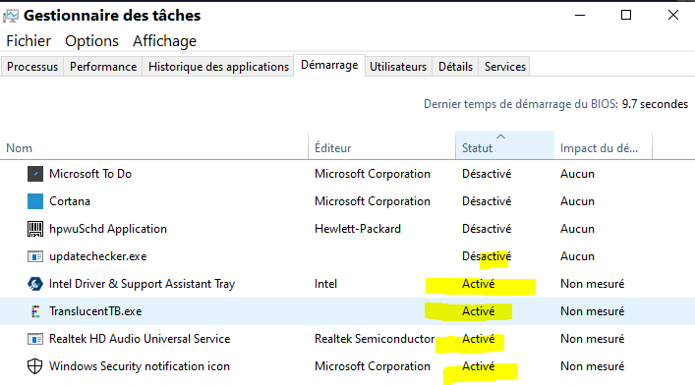Viewport: 695px width, 385px height.
Task: Select the Cortana entry name
Action: 70,201
